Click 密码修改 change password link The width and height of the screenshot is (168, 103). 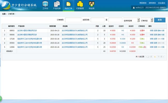pos(143,3)
